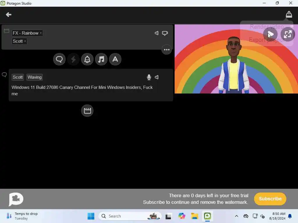Image resolution: width=298 pixels, height=223 pixels.
Task: Click the OneDrive cloud tray icon
Action: pyautogui.click(x=246, y=216)
